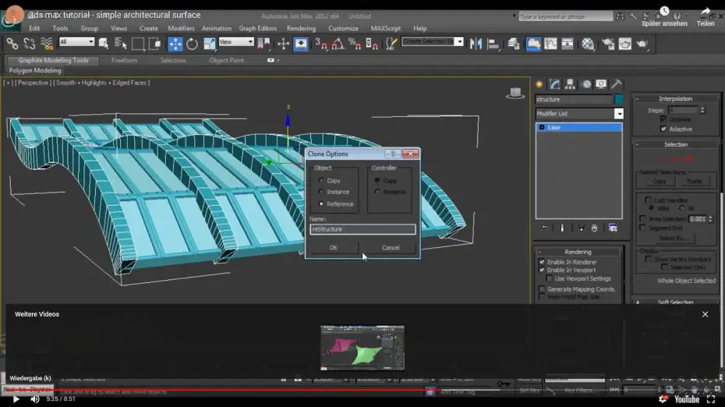Activate Select and Move tool
This screenshot has width=725, height=407.
coord(175,44)
